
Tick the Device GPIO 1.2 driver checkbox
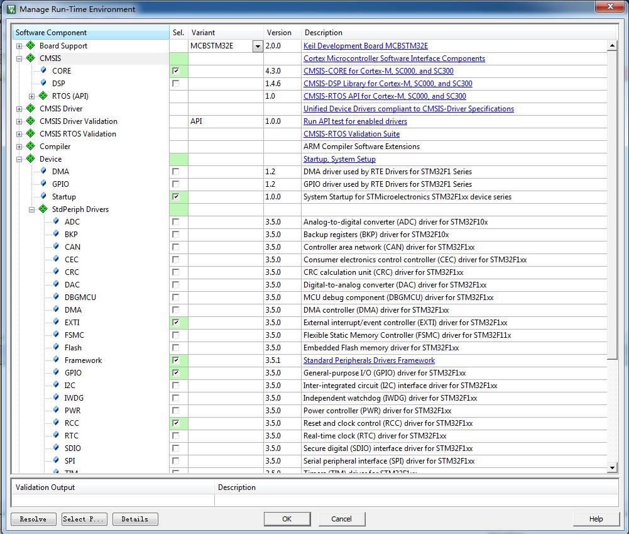[x=176, y=184]
